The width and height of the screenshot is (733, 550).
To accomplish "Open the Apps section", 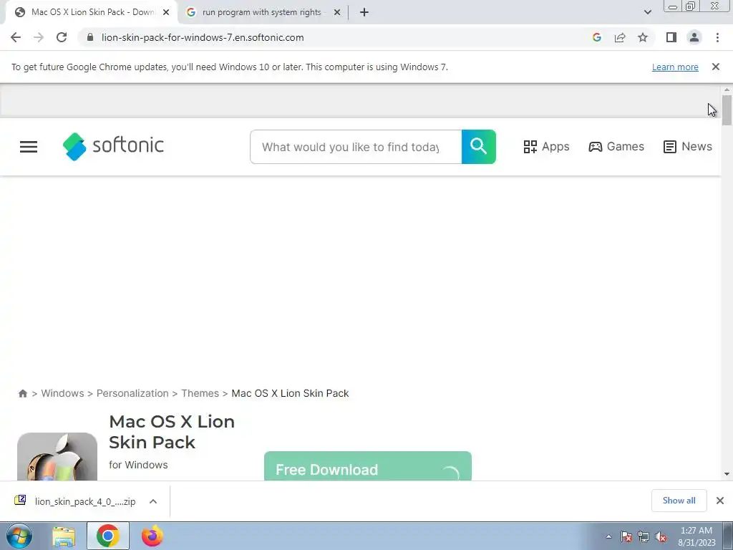I will 546,146.
